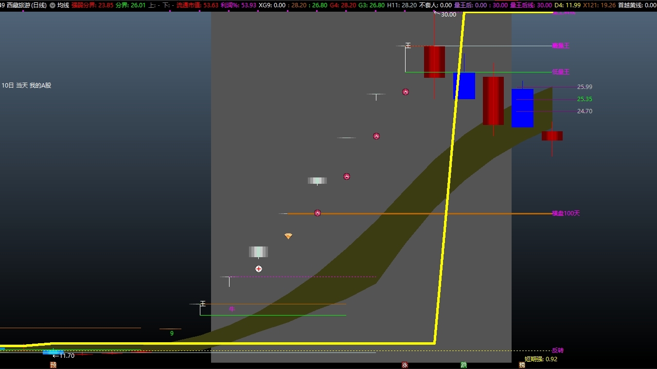
Task: Click the G3: 26.80 indicator value
Action: (372, 5)
